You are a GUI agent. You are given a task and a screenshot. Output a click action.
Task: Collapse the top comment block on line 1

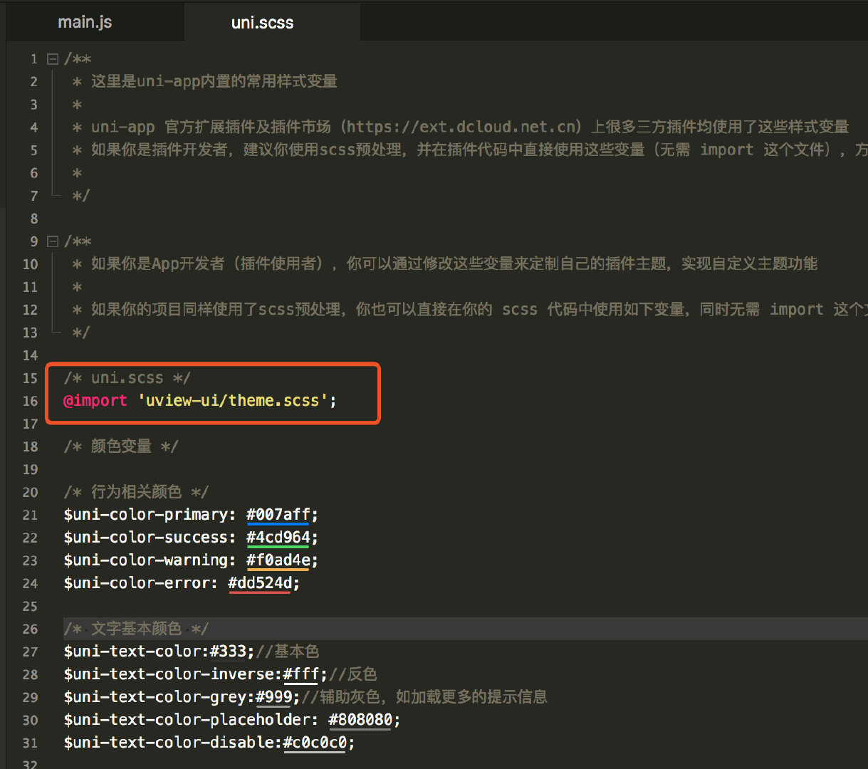tap(52, 58)
